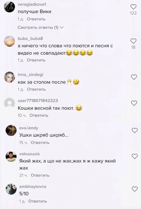This screenshot has height=209, width=141.
Task: Open inna_zindegi's profile picture
Action: click(10, 77)
